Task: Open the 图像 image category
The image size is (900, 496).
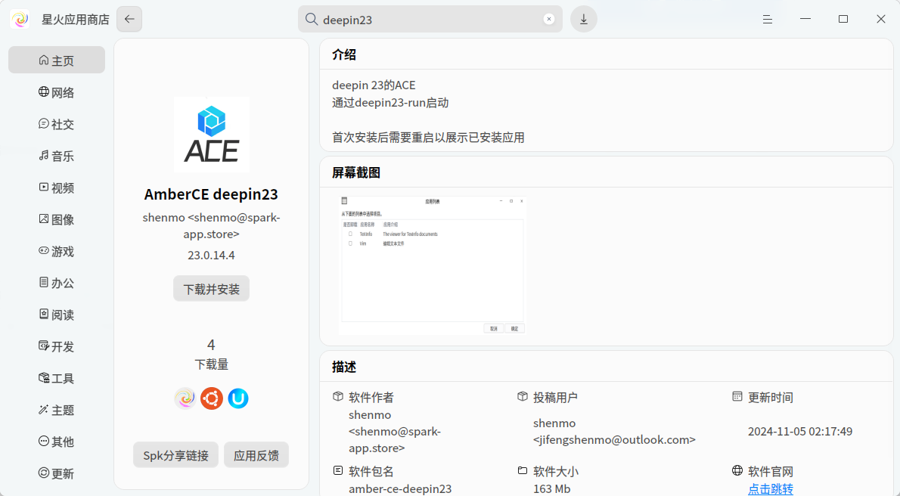Action: pos(57,219)
